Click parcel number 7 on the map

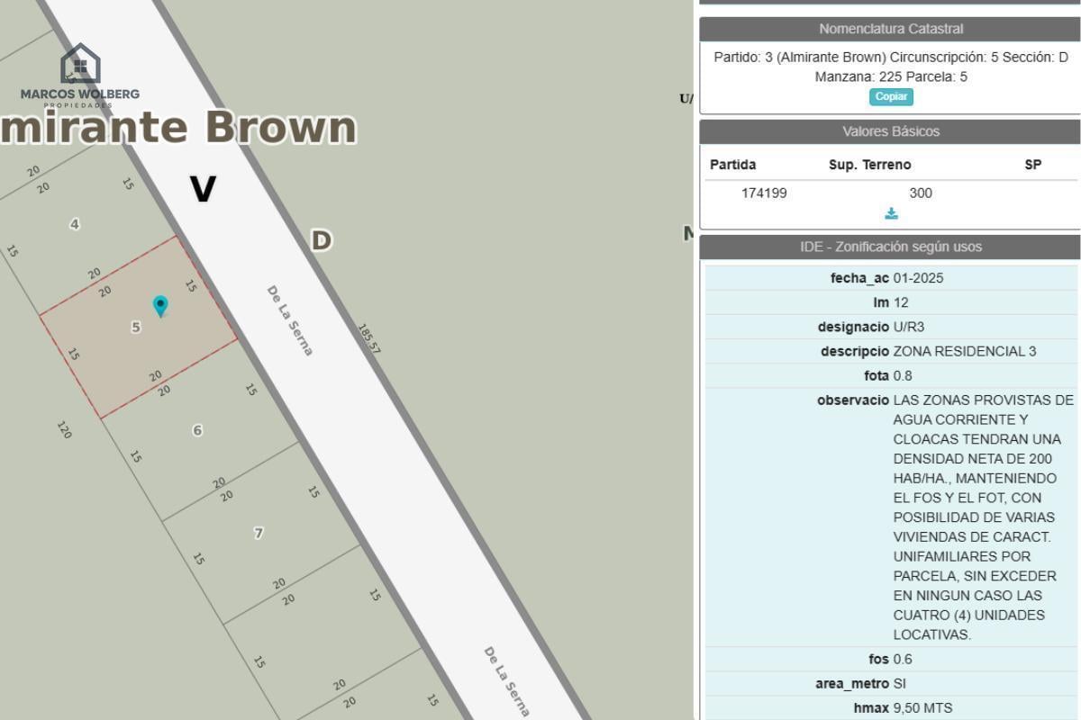coord(259,533)
